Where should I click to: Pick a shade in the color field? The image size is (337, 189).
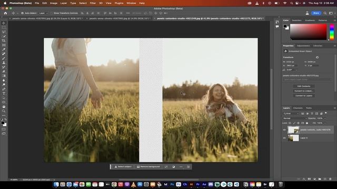click(x=309, y=31)
